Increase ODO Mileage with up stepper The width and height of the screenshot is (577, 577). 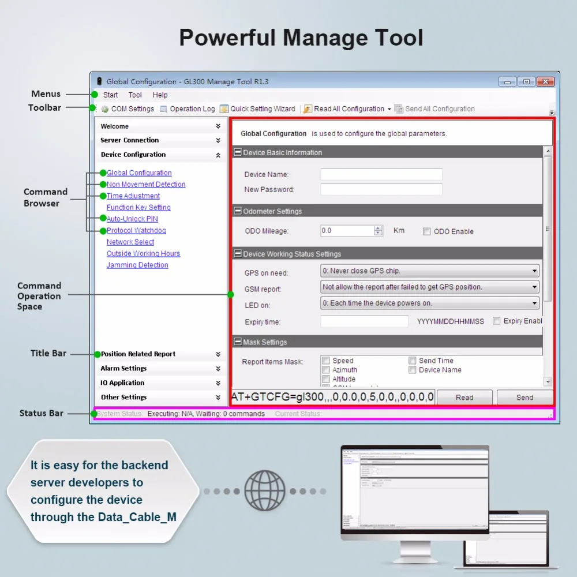[378, 228]
